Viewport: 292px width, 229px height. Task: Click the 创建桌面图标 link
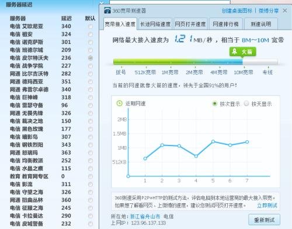pos(237,11)
